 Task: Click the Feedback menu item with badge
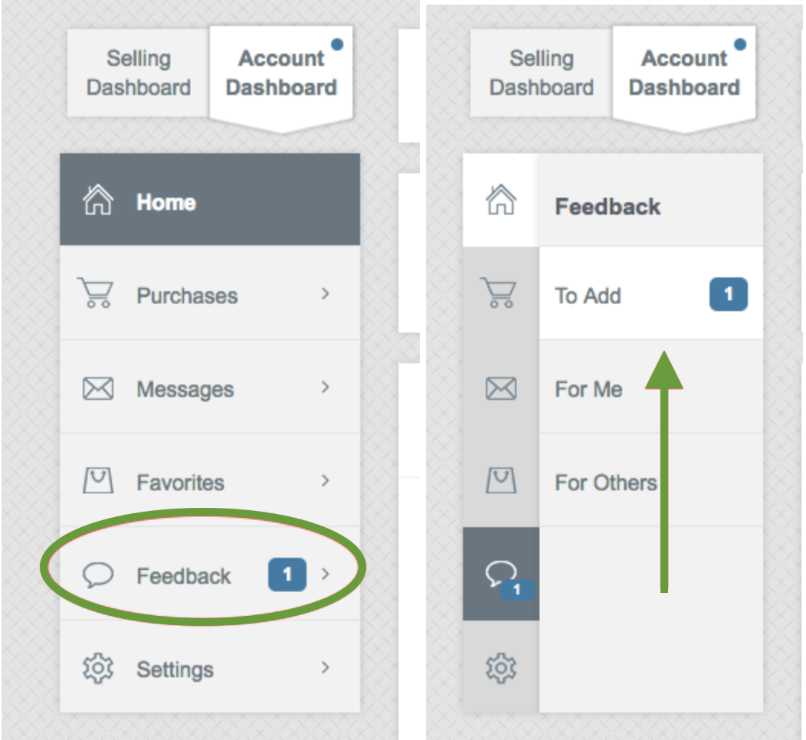pyautogui.click(x=210, y=574)
